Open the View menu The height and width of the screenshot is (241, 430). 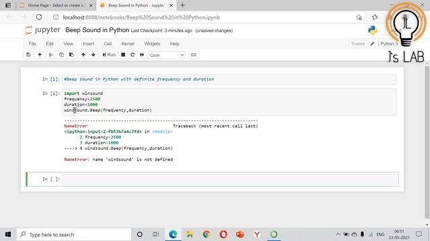coord(69,44)
